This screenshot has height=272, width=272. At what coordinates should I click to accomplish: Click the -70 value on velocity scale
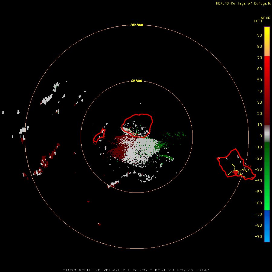(x=258, y=214)
